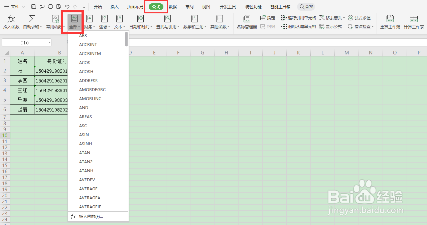Select cell containing 王红
Screen dimensions: 427x225
click(22, 90)
